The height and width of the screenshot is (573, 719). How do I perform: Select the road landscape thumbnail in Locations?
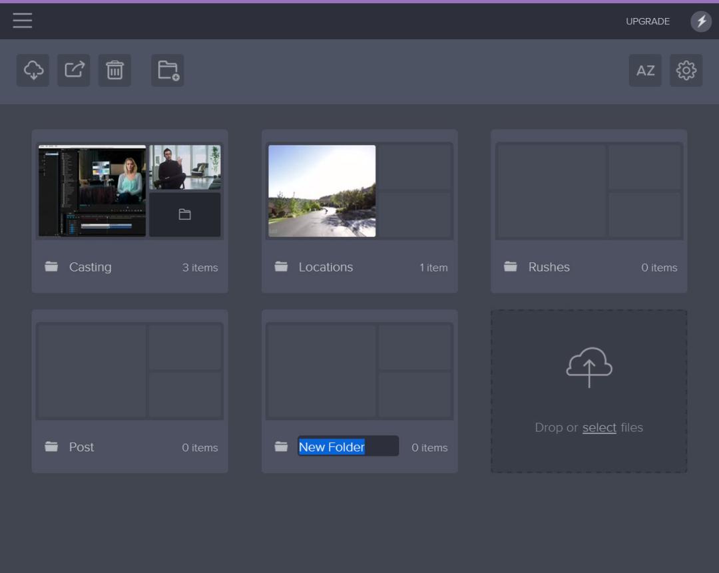point(322,191)
